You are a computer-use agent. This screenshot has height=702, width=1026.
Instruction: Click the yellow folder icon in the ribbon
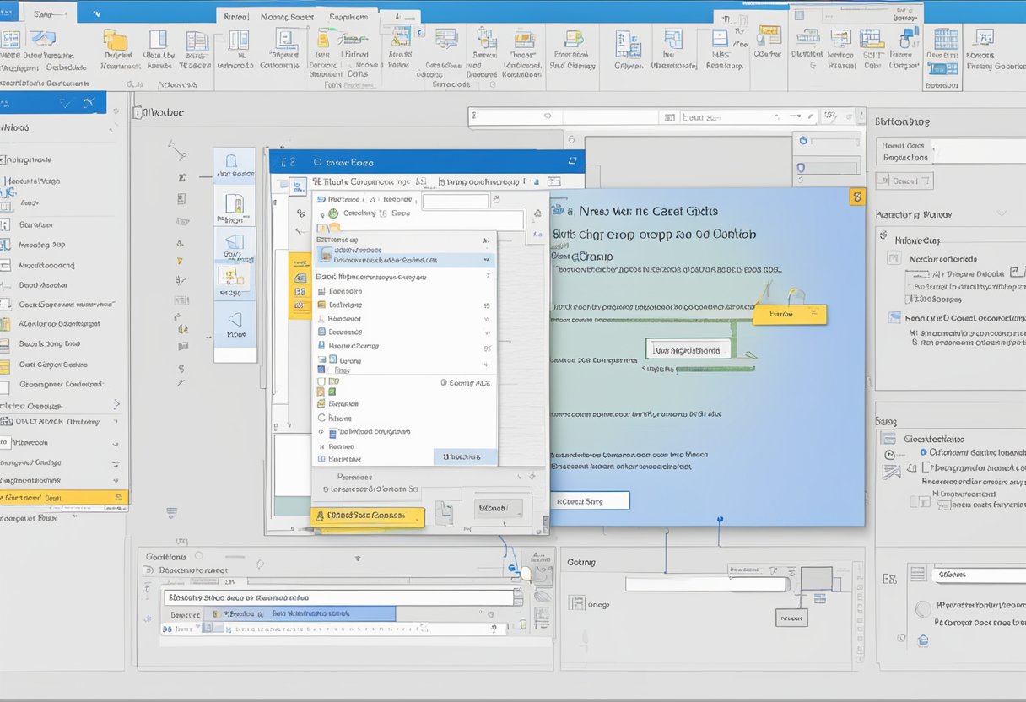115,40
